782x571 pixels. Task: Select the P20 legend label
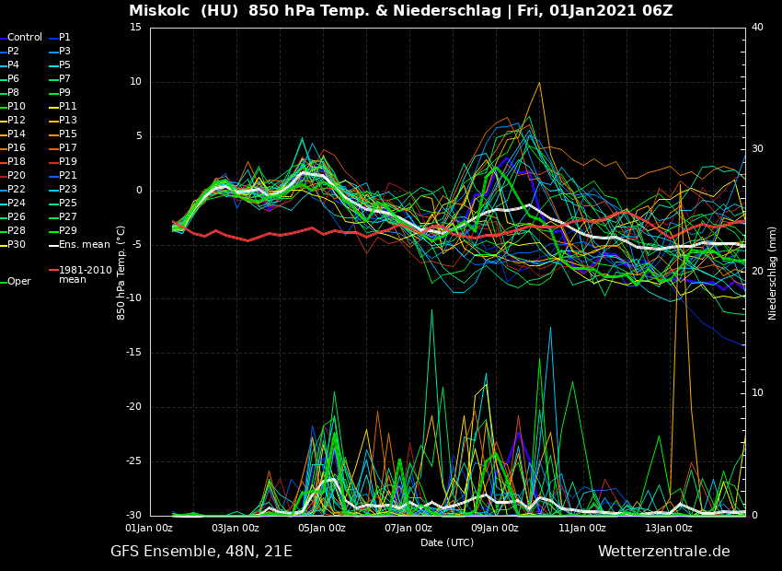click(17, 176)
